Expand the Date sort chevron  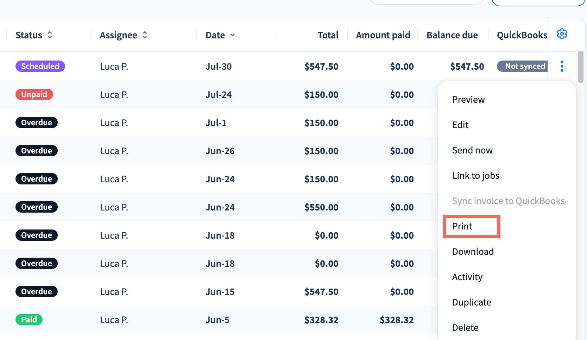coord(233,35)
